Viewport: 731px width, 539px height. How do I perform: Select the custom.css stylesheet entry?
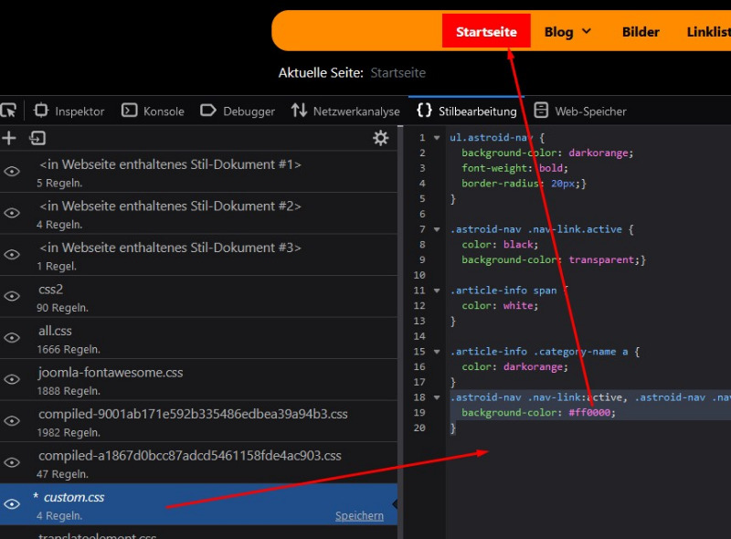coord(198,504)
